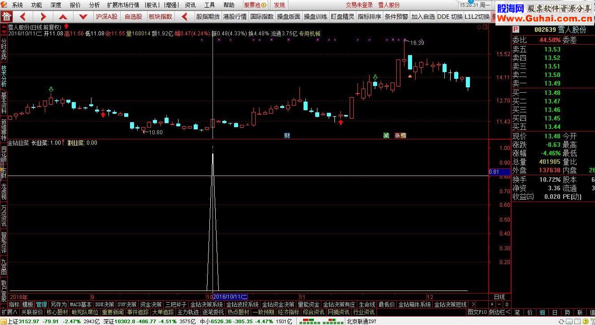The height and width of the screenshot is (325, 595).
Task: Switch to 价 detail tab
Action: [x=530, y=312]
